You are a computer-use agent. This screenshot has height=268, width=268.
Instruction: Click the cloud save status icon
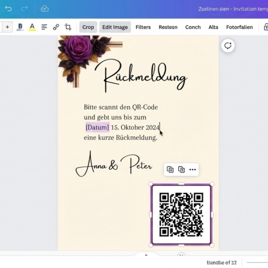45,9
